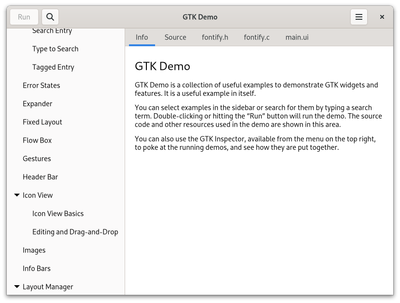Select Info Bars demo
400x303 pixels.
[x=66, y=268]
